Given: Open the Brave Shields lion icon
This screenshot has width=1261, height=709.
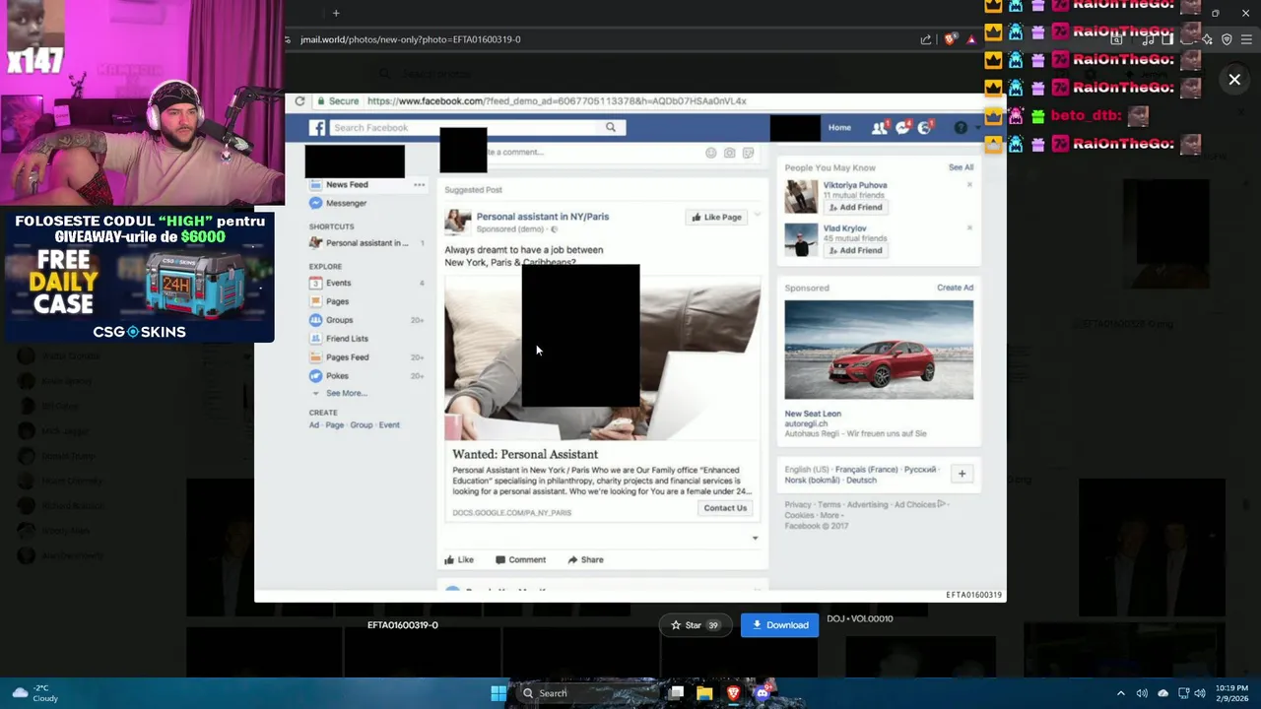Looking at the screenshot, I should click(950, 39).
